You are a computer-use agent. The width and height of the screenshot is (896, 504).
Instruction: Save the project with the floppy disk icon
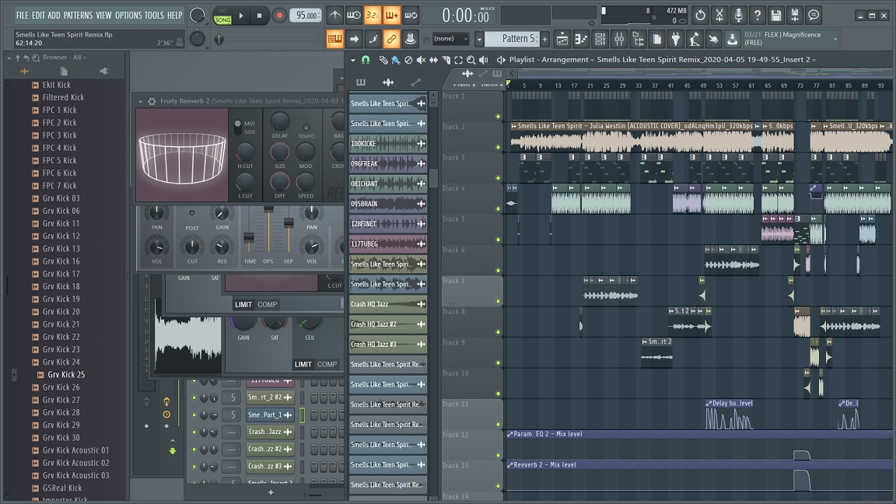click(776, 16)
